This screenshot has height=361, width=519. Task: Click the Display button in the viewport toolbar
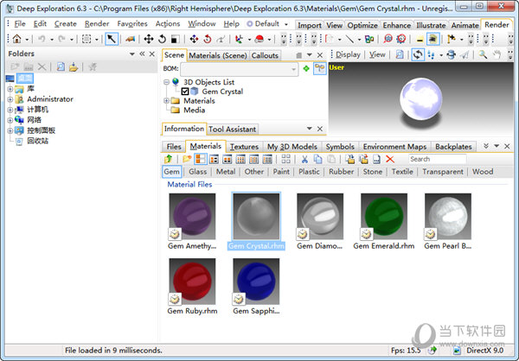tap(348, 54)
